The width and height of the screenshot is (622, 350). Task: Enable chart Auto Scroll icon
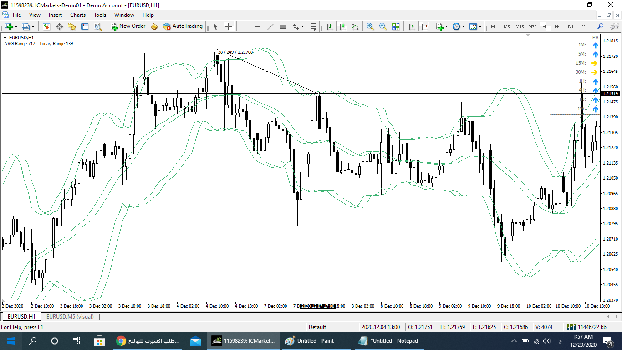(412, 26)
